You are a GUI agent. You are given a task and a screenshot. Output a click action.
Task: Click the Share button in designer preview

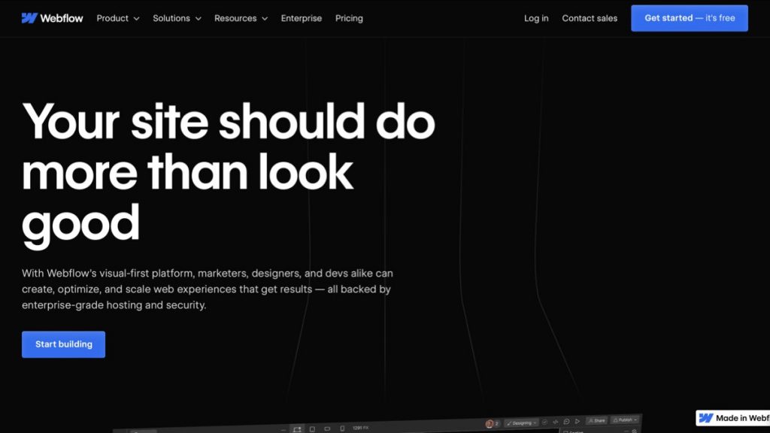[x=597, y=421]
